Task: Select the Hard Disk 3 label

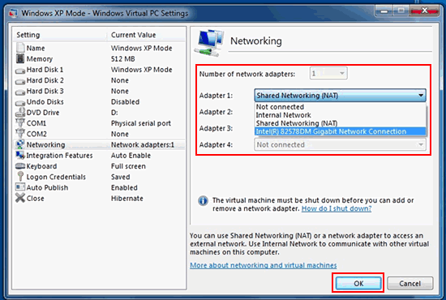Action: [45, 91]
